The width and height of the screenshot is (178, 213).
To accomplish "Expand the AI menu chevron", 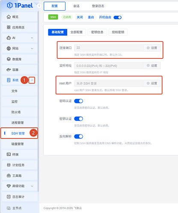I will tap(32, 38).
